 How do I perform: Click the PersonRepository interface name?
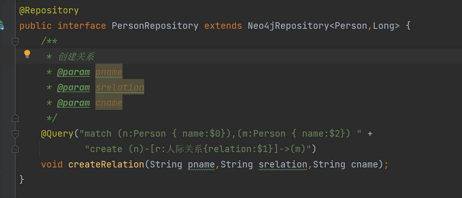pos(155,26)
